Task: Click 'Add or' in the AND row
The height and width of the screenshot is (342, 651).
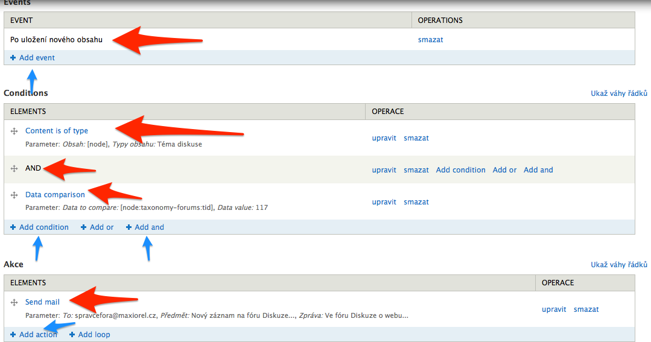Action: [x=504, y=170]
